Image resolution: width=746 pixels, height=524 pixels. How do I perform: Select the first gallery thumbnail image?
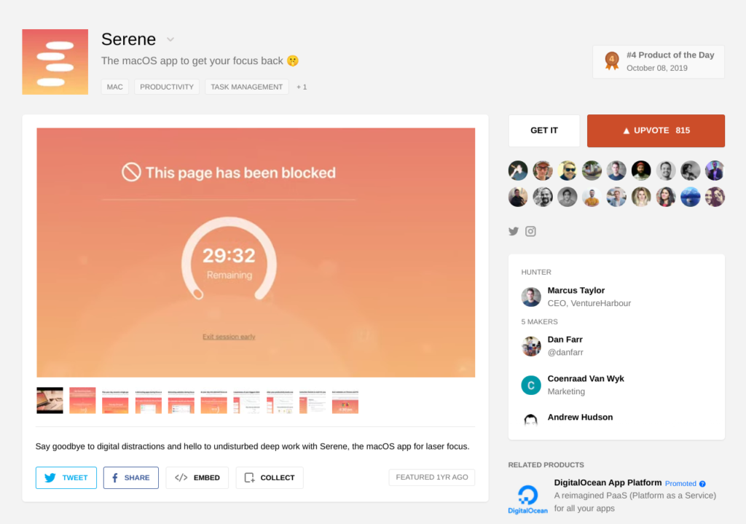(50, 400)
